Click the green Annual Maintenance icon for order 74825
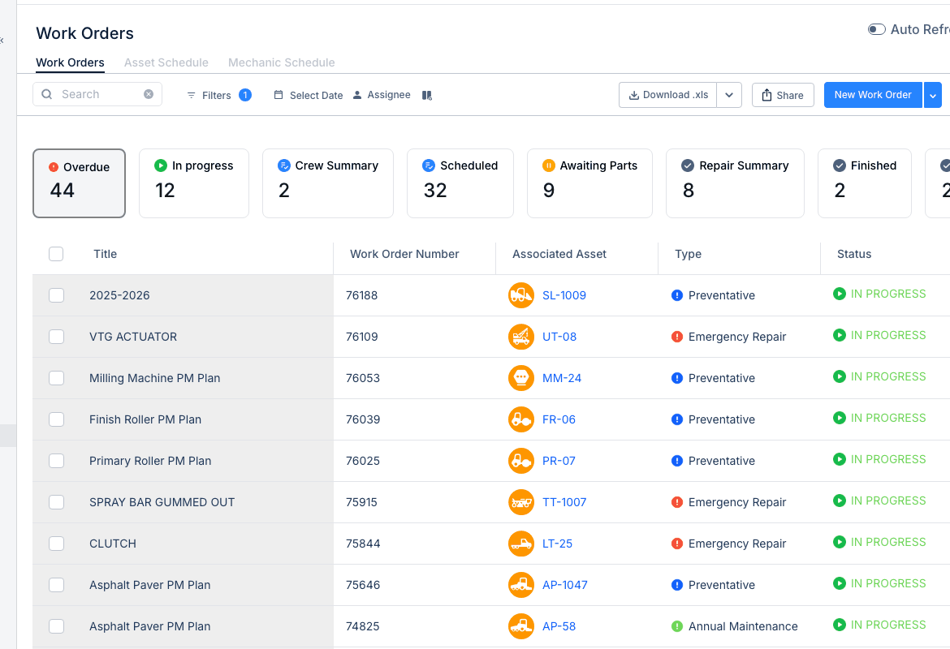 pos(676,626)
